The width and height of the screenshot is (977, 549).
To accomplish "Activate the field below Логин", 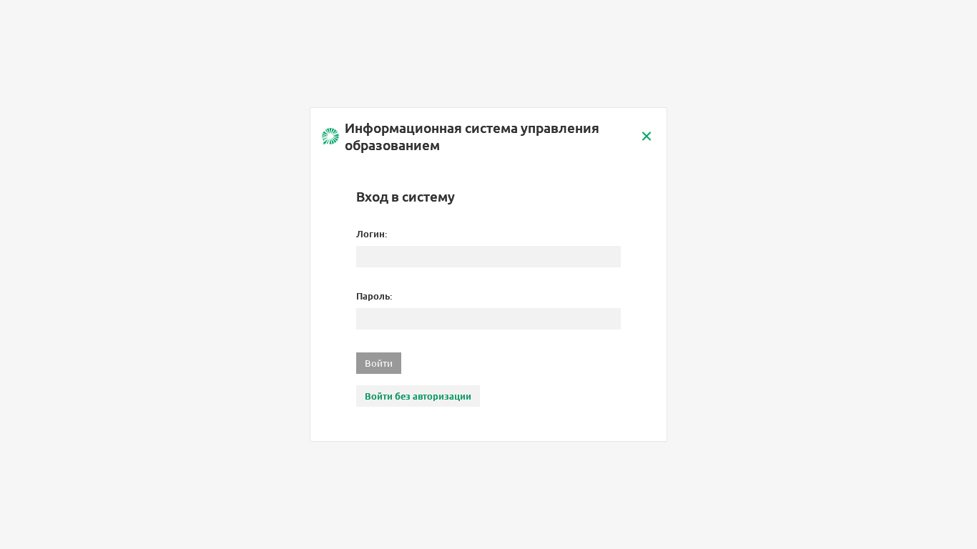I will click(x=488, y=257).
